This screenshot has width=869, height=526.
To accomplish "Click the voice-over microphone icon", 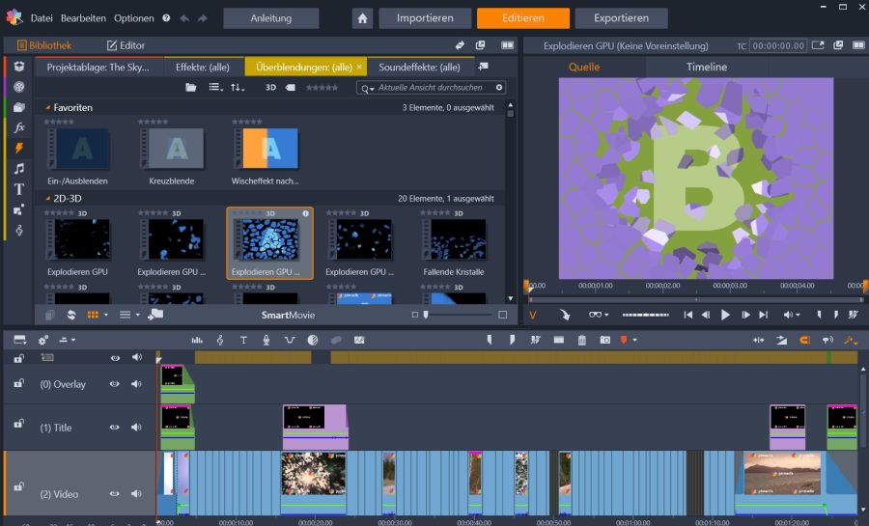I will (x=266, y=340).
